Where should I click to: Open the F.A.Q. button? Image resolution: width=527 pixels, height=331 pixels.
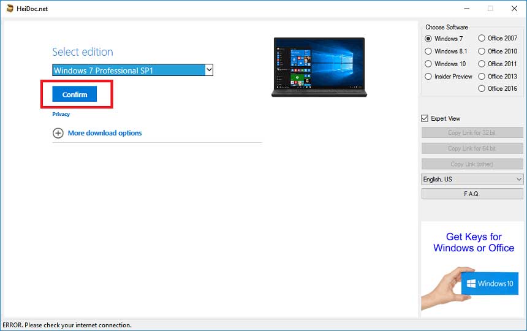coord(472,194)
